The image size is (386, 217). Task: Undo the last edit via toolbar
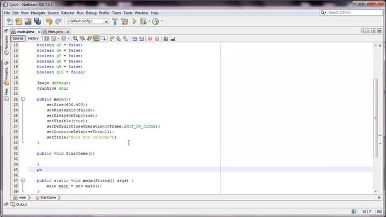point(49,22)
